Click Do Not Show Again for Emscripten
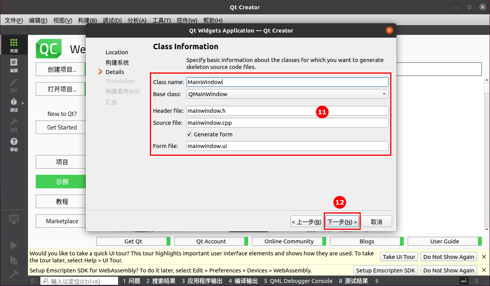 point(448,270)
